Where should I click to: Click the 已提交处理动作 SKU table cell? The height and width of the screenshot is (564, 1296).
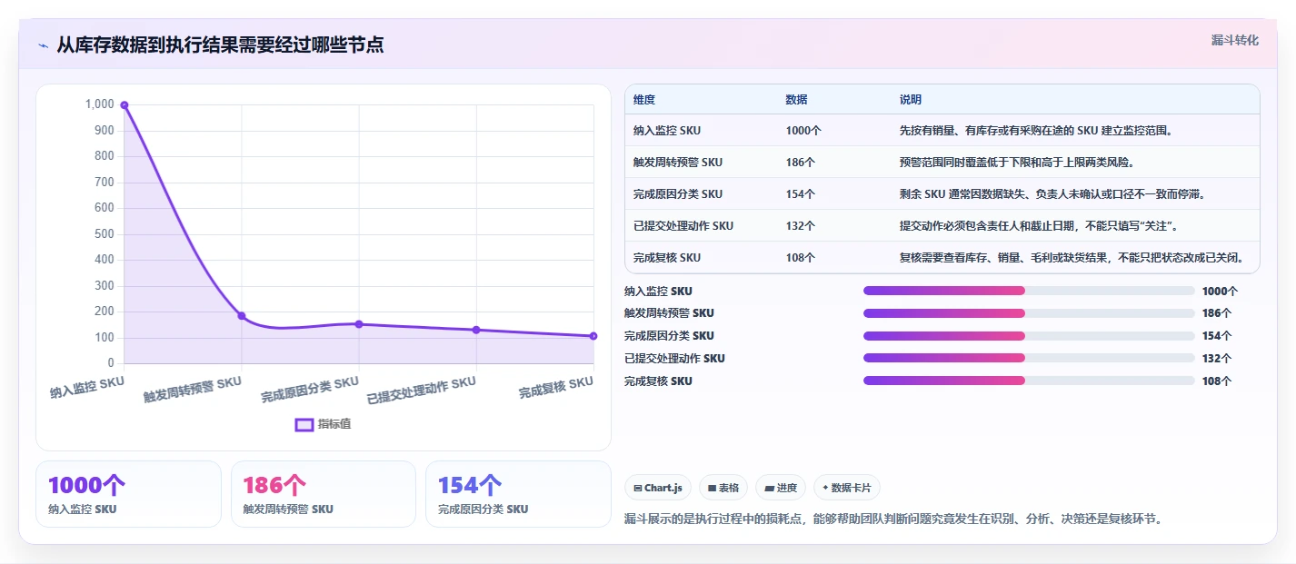point(683,226)
